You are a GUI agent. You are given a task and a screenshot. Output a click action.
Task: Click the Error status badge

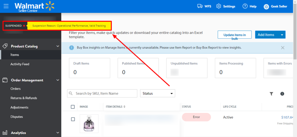[x=196, y=117]
